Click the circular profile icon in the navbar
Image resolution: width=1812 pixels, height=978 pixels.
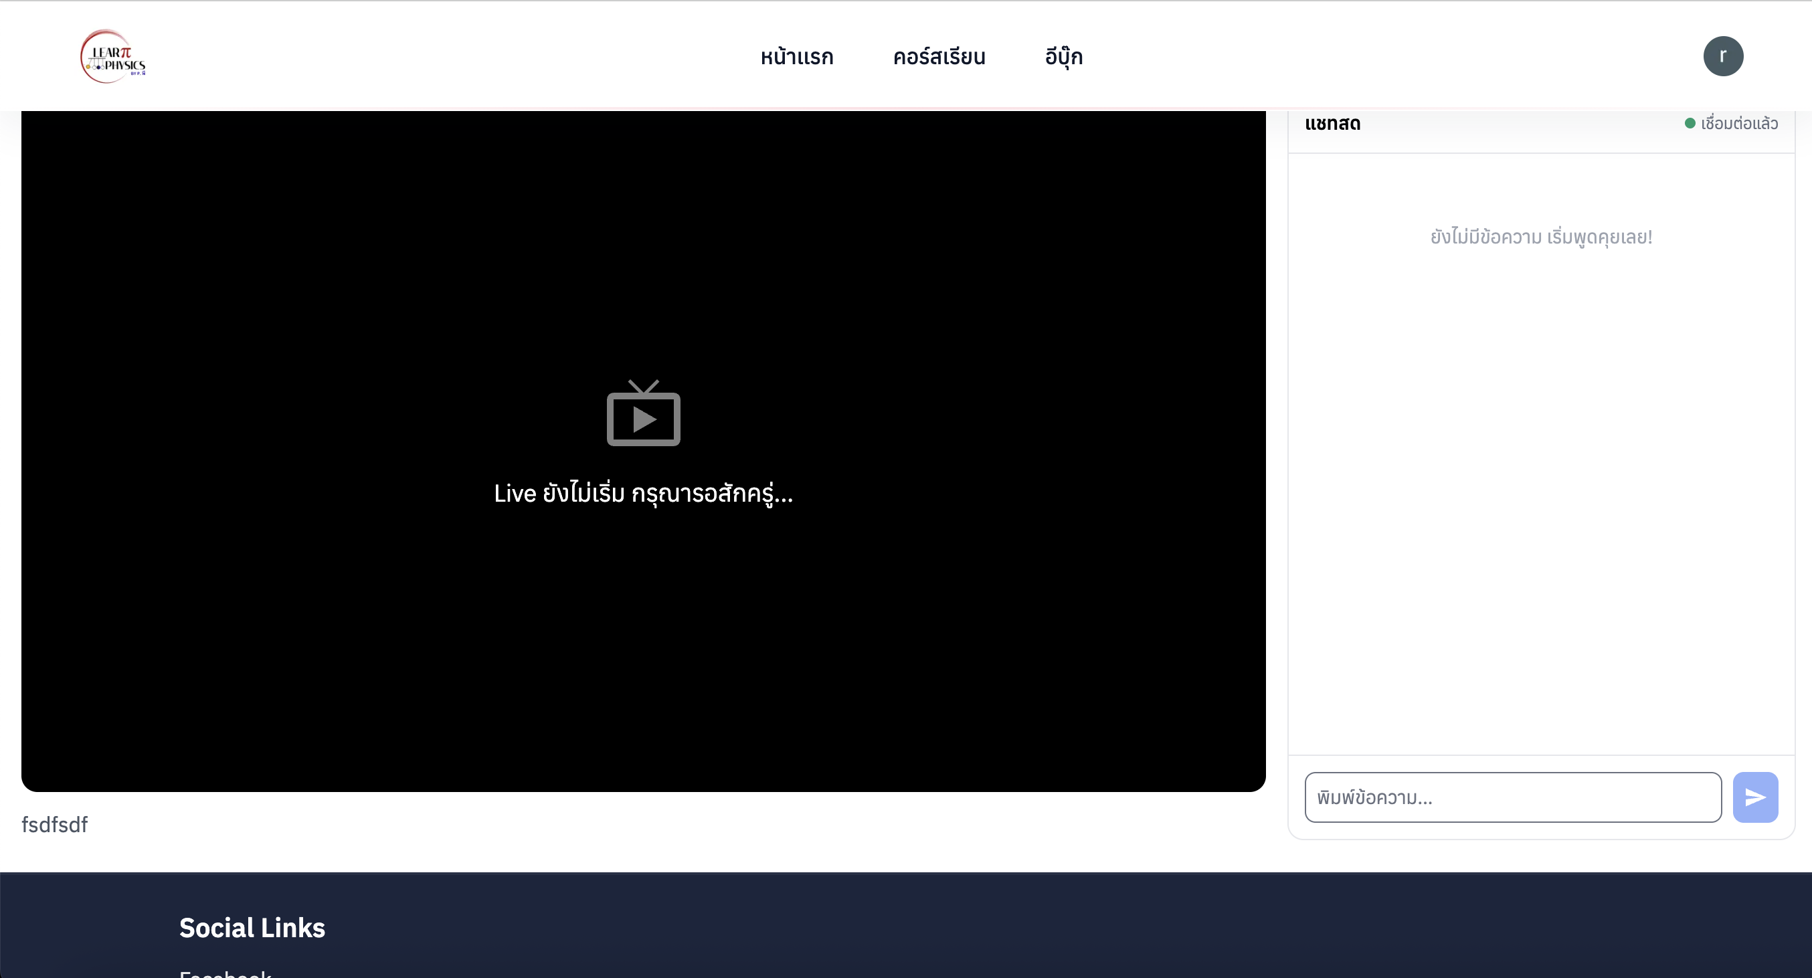[1724, 56]
